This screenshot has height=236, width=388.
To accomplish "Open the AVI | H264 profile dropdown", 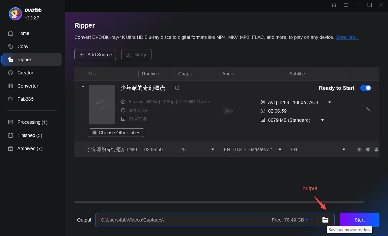I will pos(329,102).
